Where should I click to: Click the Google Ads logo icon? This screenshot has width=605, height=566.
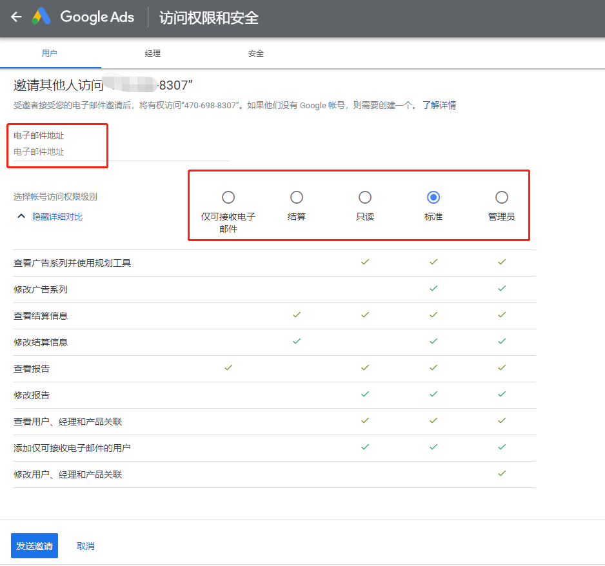[x=41, y=17]
